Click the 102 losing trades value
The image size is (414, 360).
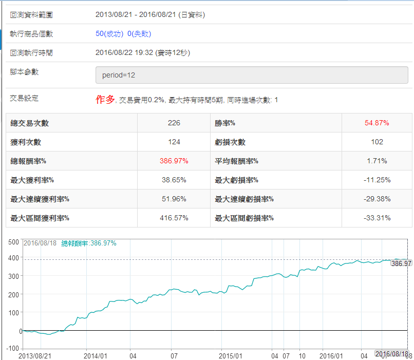tap(377, 142)
